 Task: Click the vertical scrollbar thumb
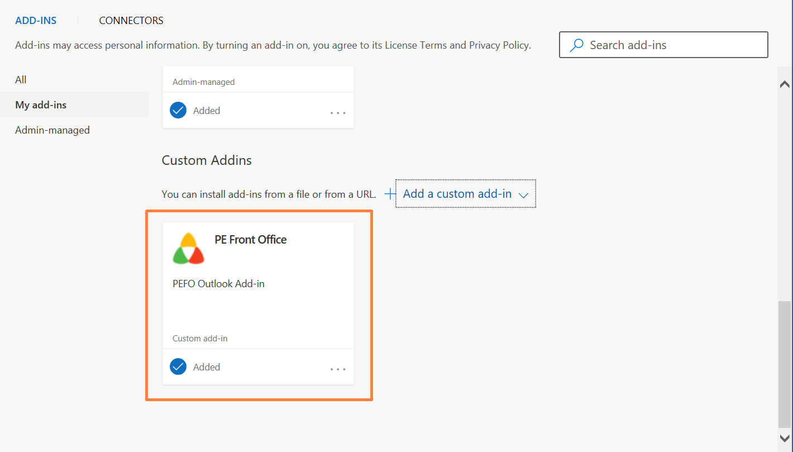785,363
